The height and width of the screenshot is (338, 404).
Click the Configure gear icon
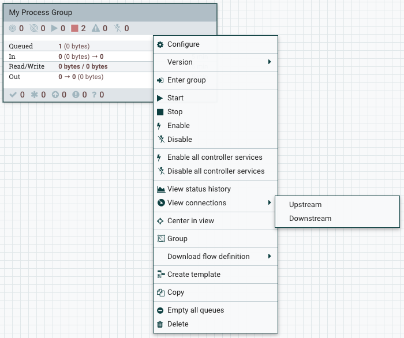tap(160, 44)
